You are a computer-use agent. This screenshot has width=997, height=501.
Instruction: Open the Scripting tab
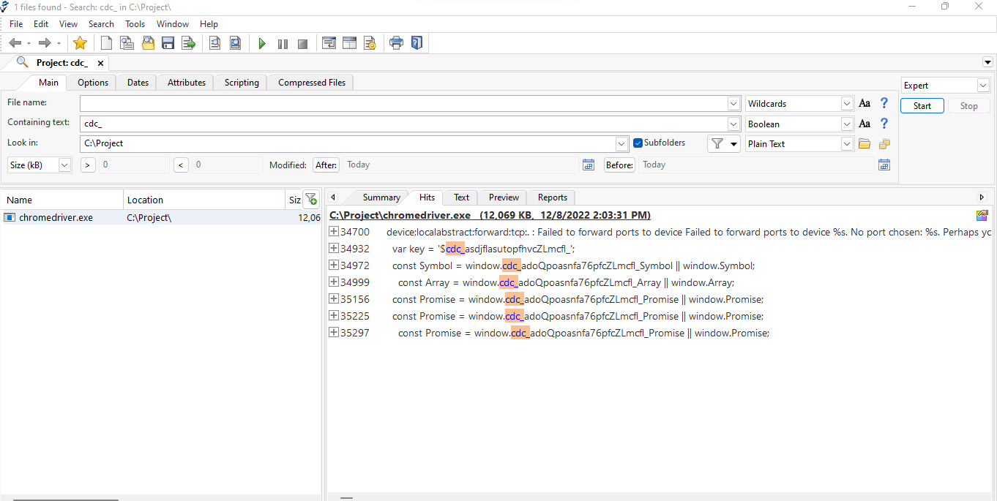242,83
